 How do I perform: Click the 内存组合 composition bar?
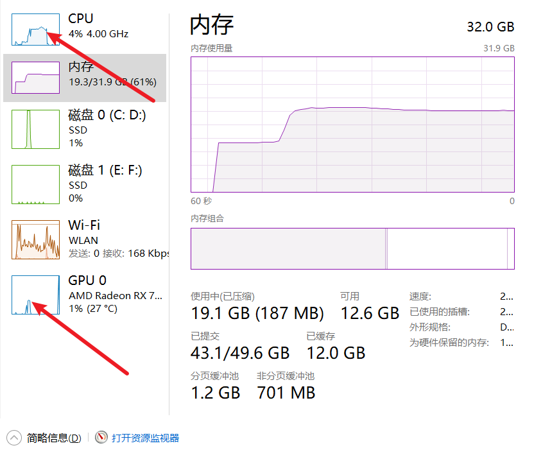tap(352, 248)
